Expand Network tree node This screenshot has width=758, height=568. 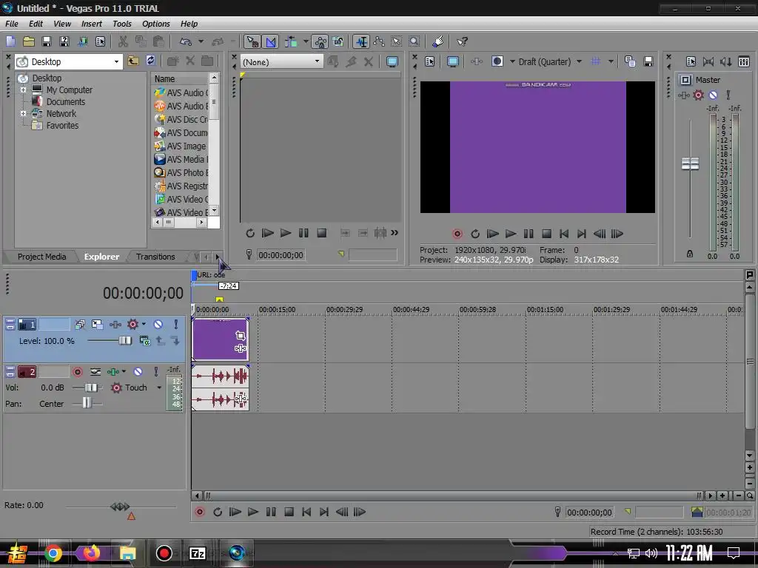tap(23, 113)
